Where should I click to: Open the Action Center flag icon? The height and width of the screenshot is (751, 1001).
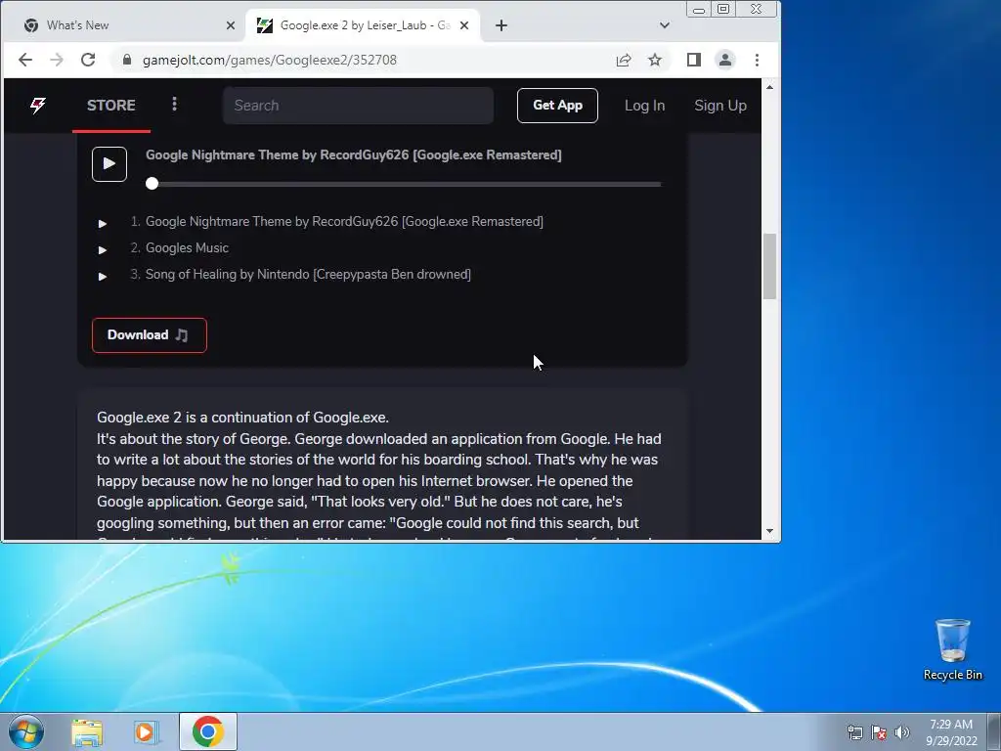tap(879, 732)
